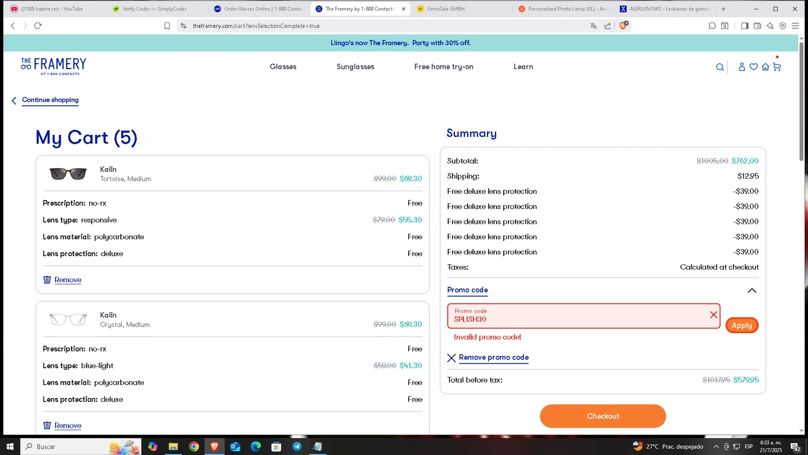Click the 30% off promo banner
This screenshot has width=808, height=455.
pos(401,43)
